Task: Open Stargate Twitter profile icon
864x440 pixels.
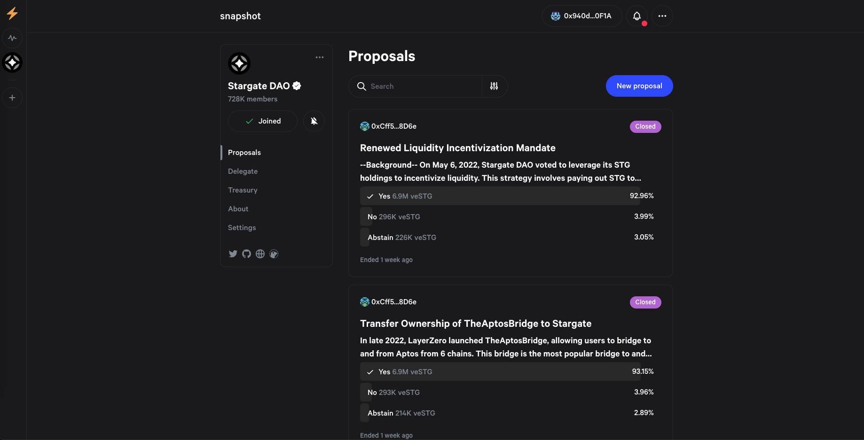Action: [x=233, y=254]
